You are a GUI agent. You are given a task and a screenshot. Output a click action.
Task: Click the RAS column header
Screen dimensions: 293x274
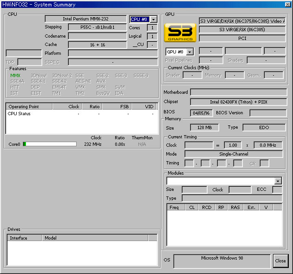pos(235,207)
